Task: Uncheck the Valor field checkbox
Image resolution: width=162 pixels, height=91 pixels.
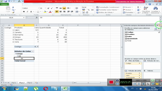Action: [x=126, y=36]
